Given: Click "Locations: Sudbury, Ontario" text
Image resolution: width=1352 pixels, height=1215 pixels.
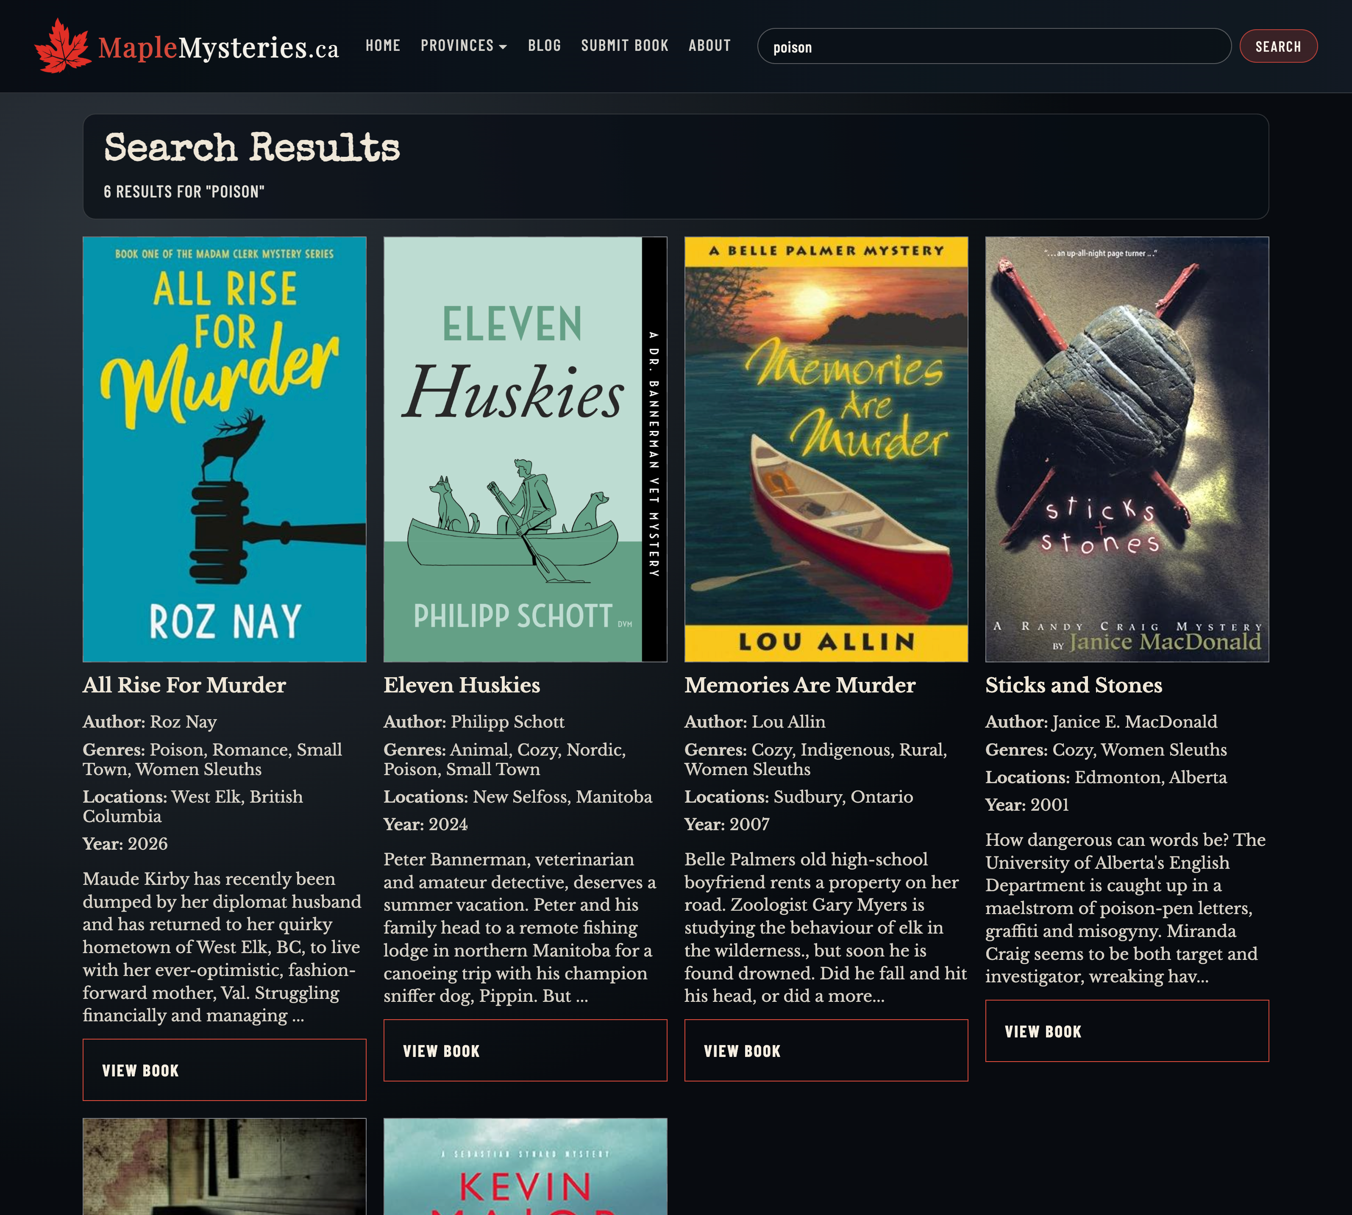Looking at the screenshot, I should click(798, 796).
